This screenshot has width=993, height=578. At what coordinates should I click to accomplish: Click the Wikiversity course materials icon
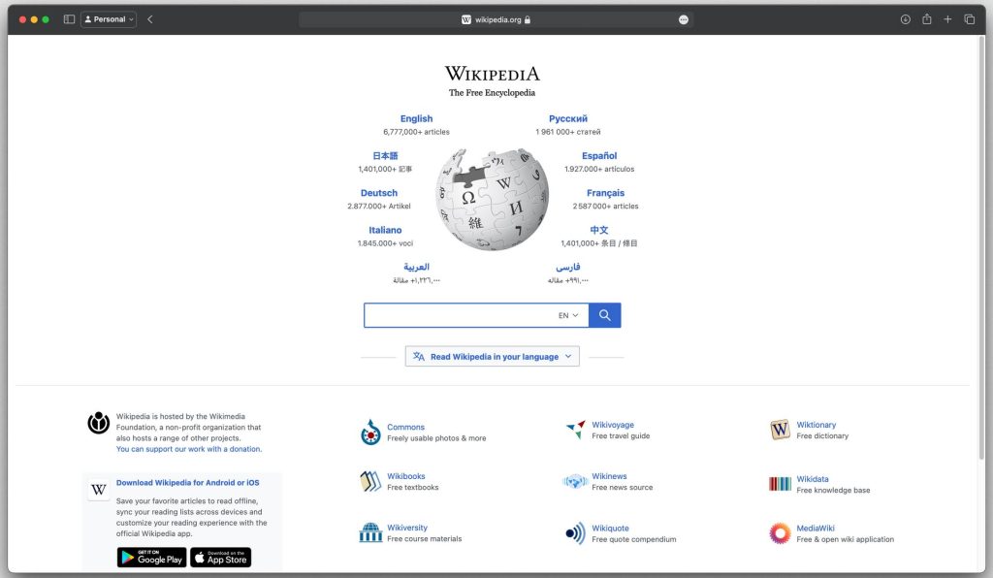click(x=370, y=532)
